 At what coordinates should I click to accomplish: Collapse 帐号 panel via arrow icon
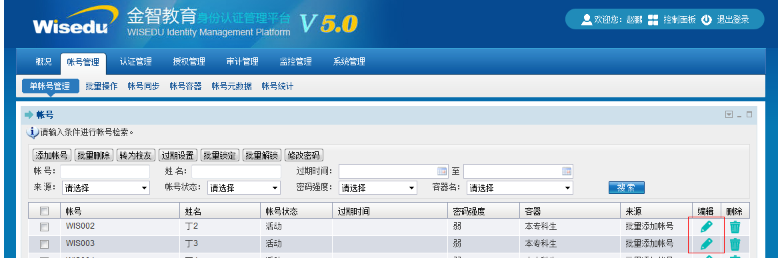[729, 115]
